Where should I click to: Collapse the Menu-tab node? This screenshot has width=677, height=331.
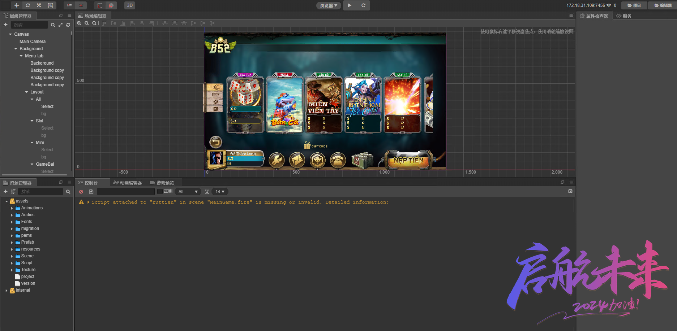(21, 56)
